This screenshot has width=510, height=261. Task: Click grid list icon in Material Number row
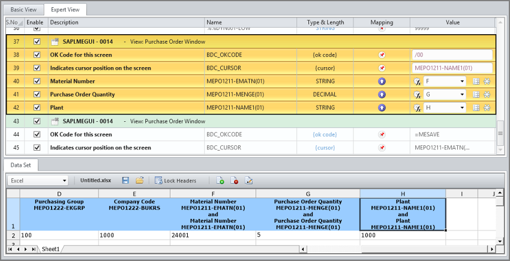point(476,82)
